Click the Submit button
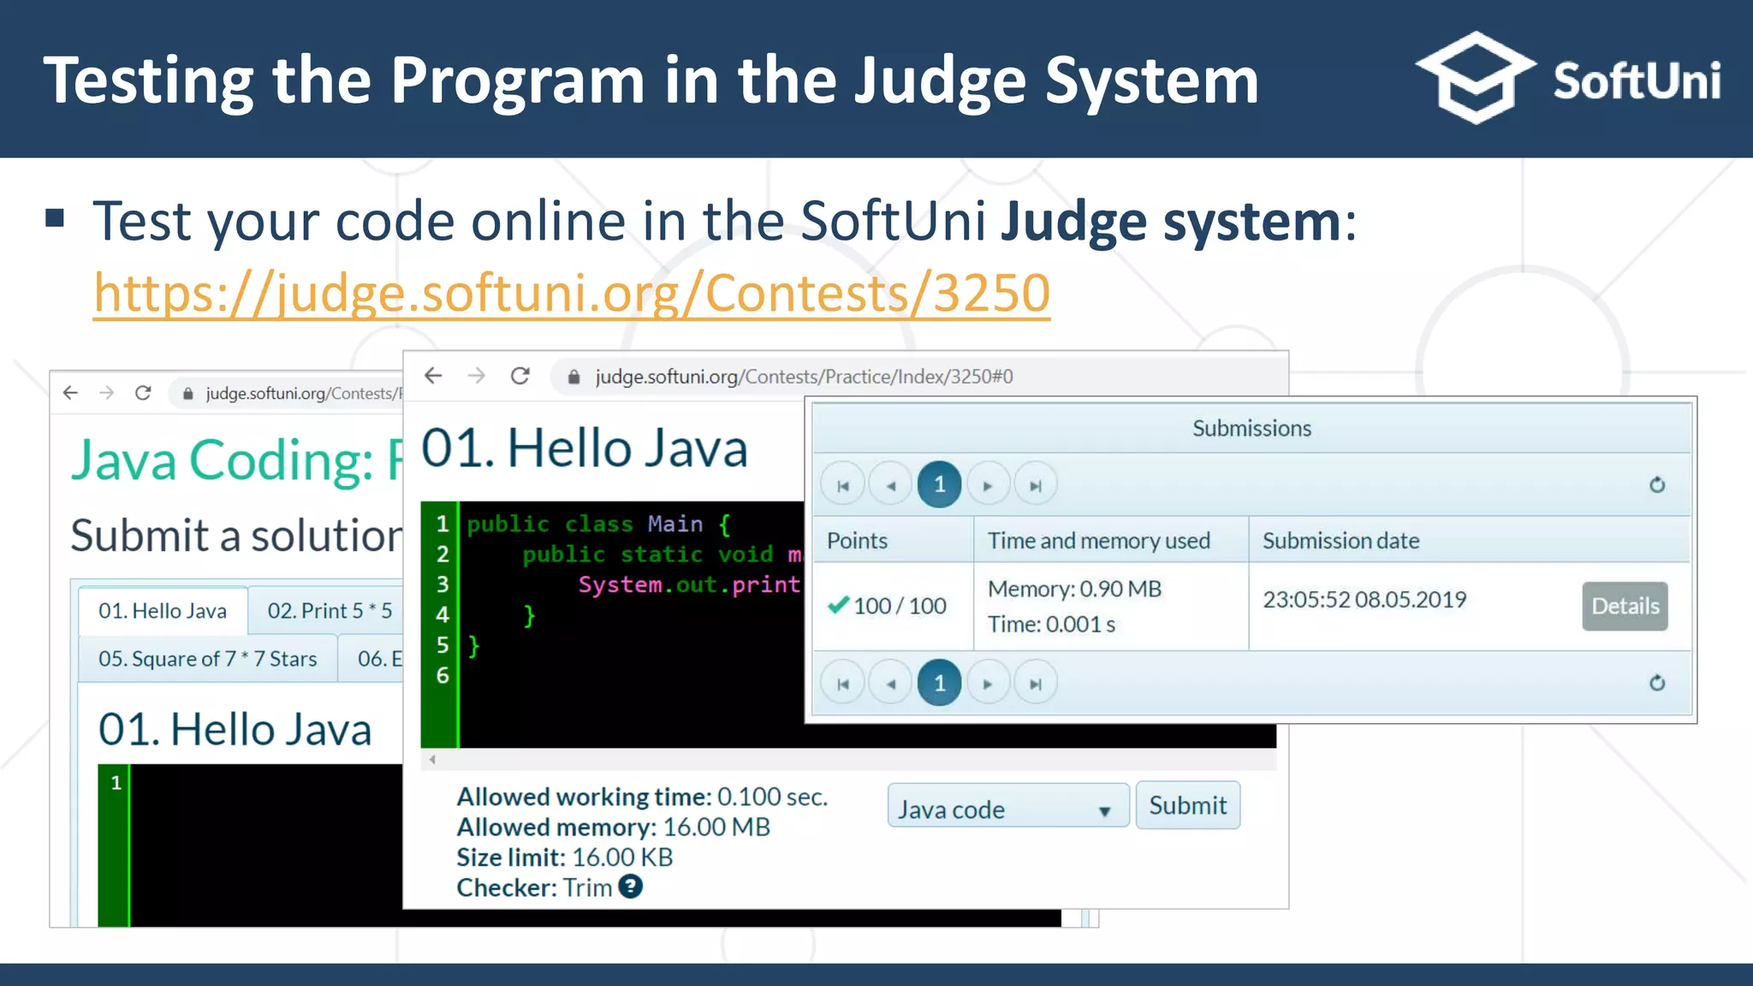1753x986 pixels. (x=1188, y=805)
